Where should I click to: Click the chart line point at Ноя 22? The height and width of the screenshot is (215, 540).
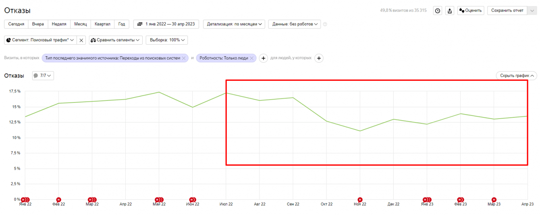tap(360, 131)
